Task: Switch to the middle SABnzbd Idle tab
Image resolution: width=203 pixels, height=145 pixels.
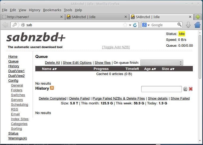Action: (97, 17)
